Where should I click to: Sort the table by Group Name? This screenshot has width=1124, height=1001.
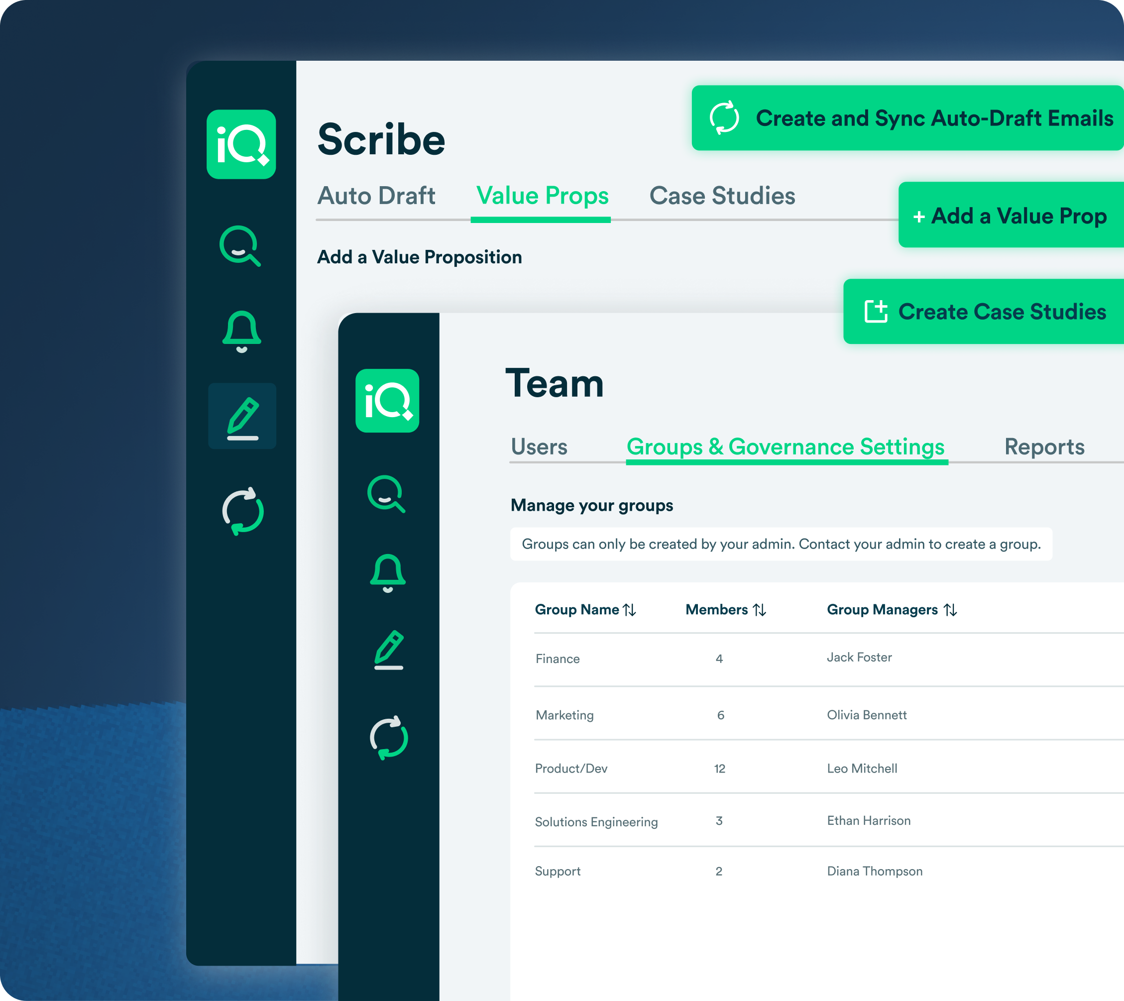(629, 610)
